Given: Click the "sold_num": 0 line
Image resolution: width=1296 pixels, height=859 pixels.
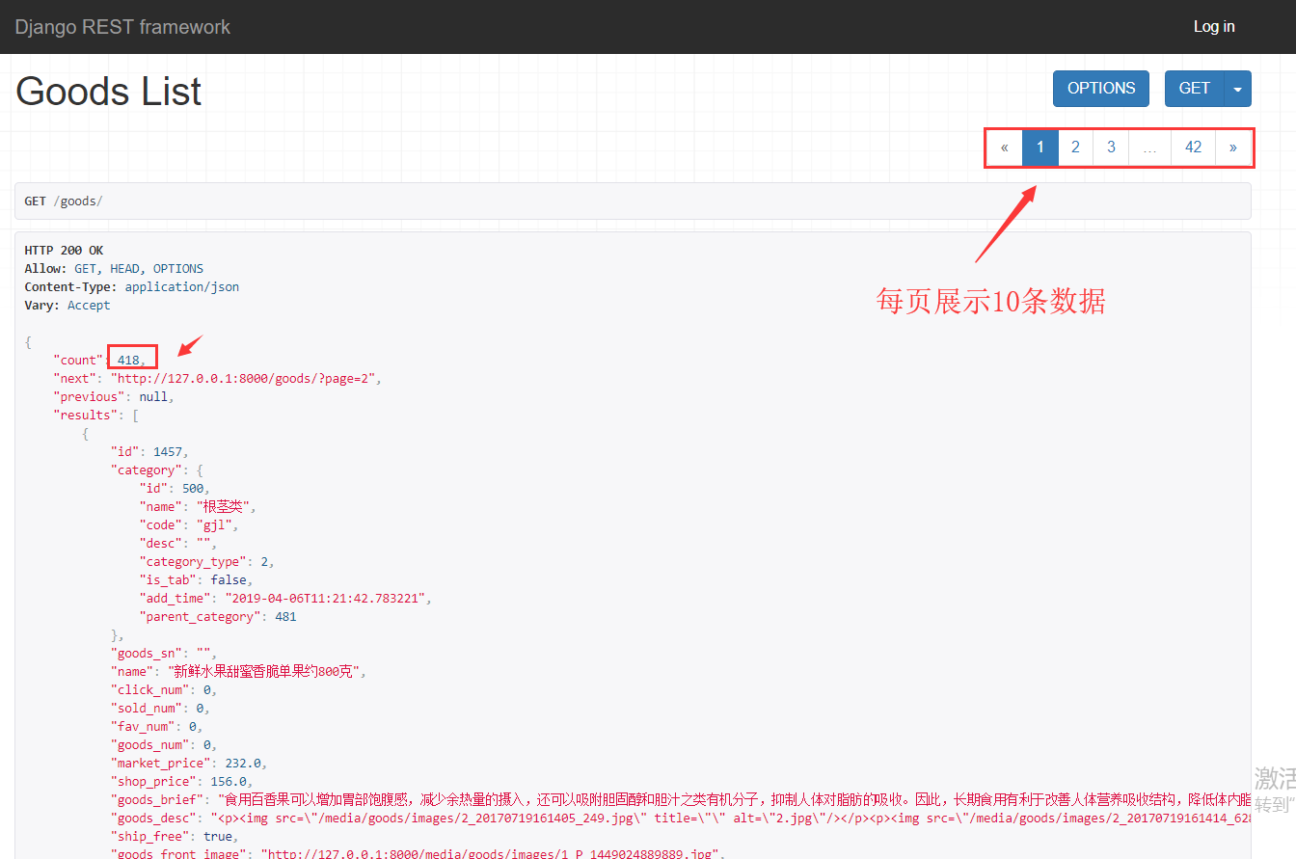Looking at the screenshot, I should pos(161,708).
